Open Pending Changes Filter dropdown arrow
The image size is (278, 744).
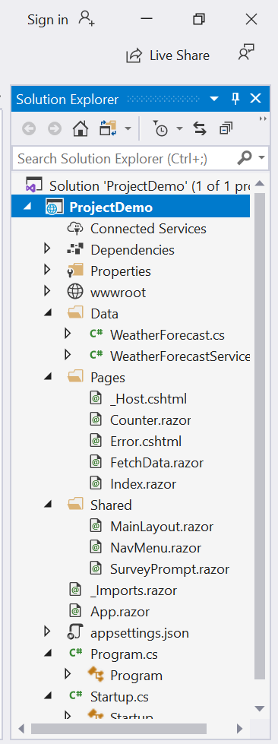point(179,128)
